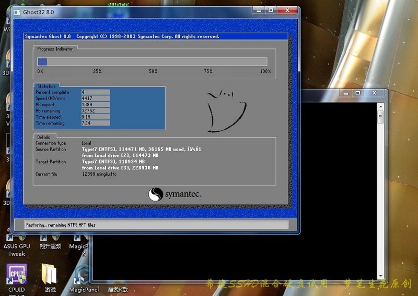Open the 游戏 folder on desktop
The image size is (418, 296).
click(x=50, y=275)
